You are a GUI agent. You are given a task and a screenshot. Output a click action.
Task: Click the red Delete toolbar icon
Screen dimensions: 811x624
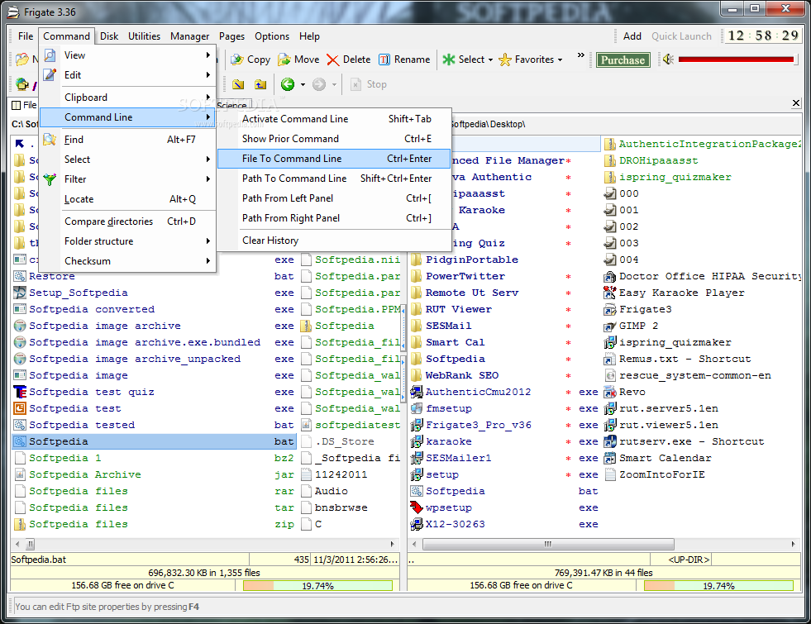click(x=333, y=60)
